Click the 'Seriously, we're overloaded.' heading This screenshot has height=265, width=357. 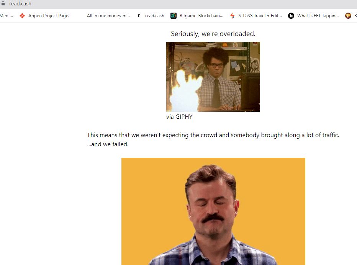point(213,34)
